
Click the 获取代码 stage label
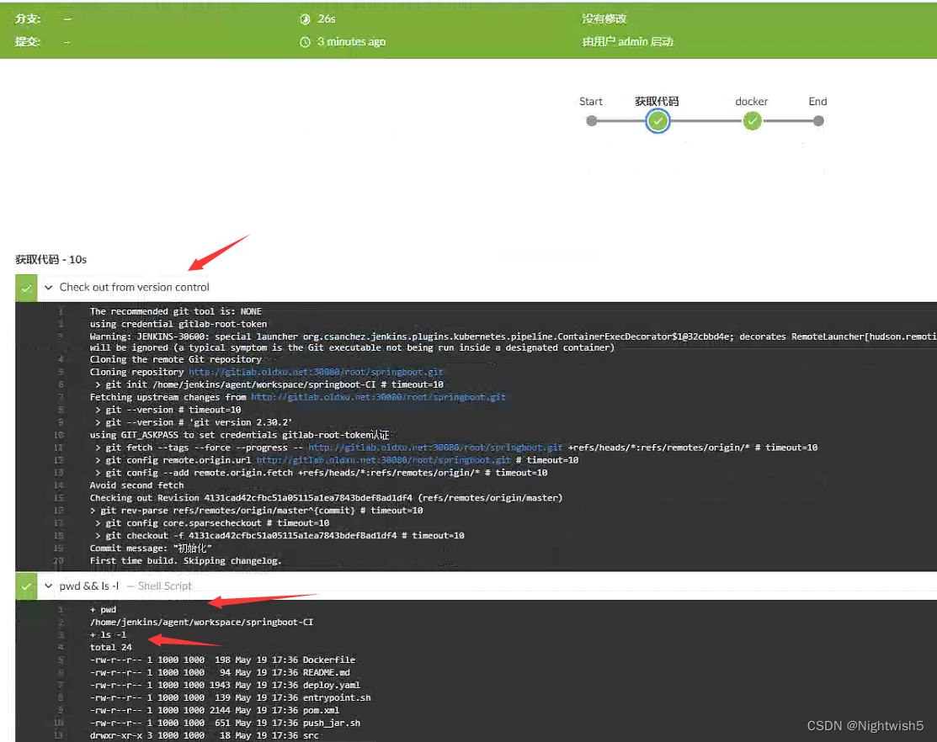click(657, 102)
